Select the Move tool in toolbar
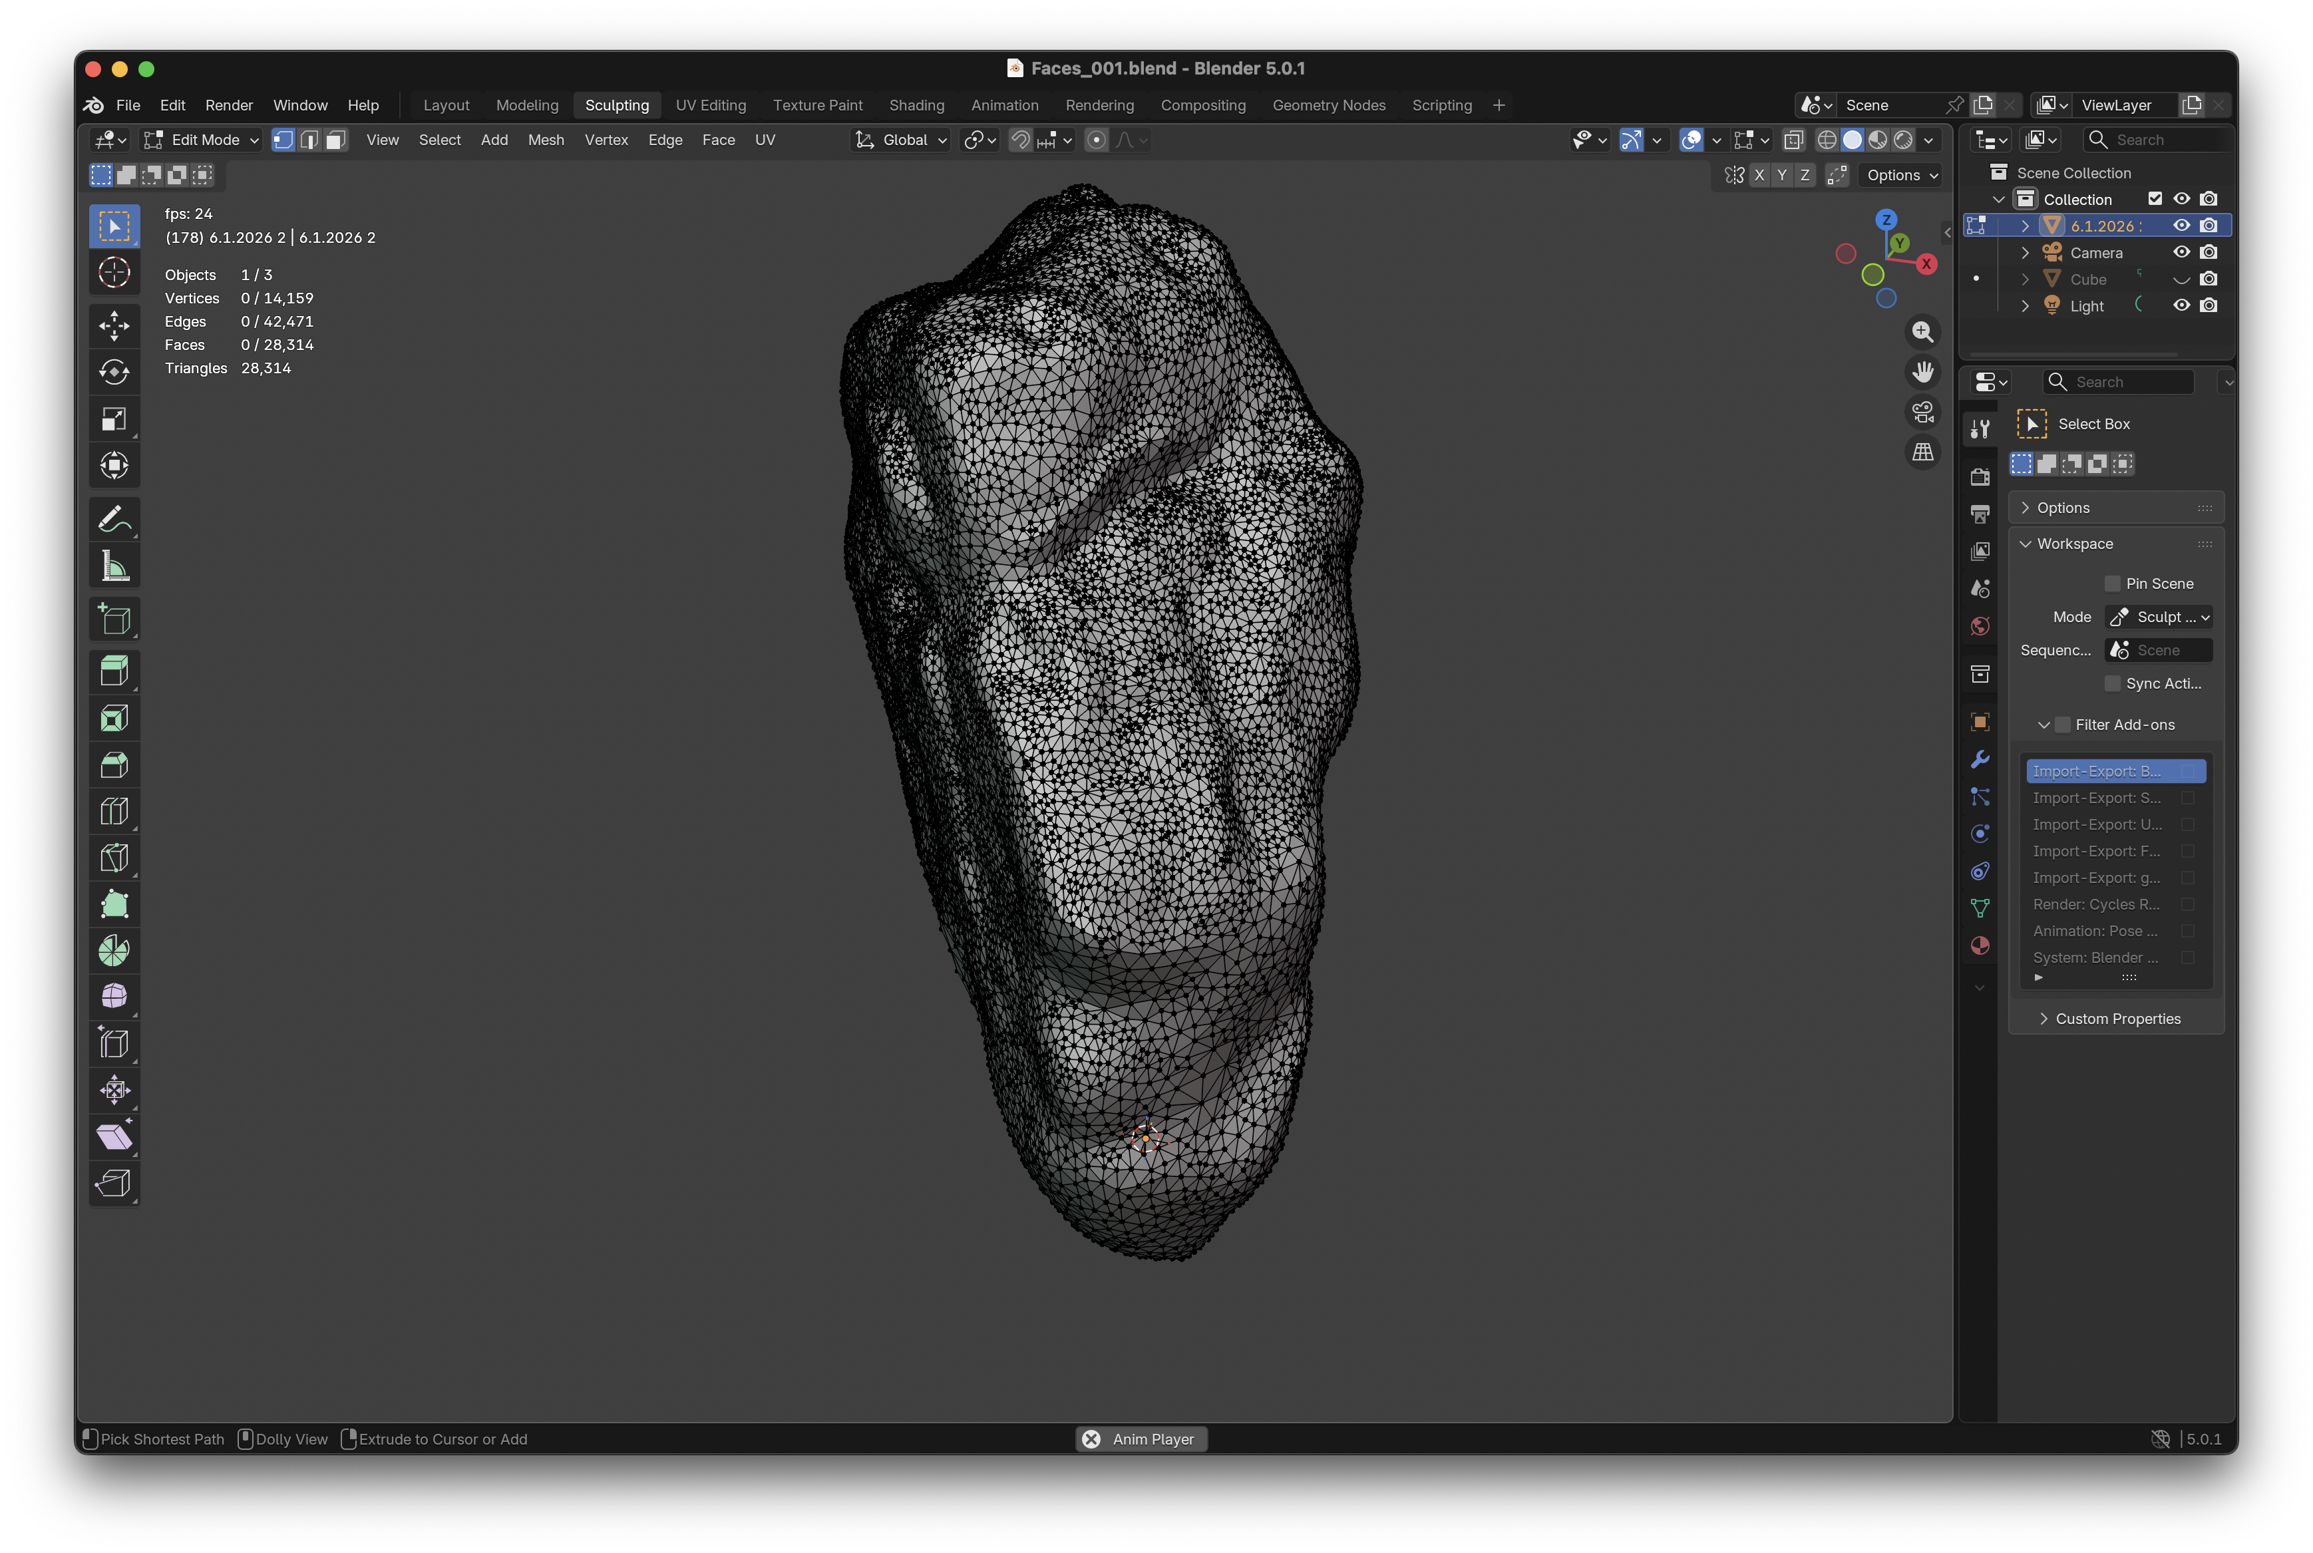Viewport: 2313px width, 1553px height. point(114,325)
